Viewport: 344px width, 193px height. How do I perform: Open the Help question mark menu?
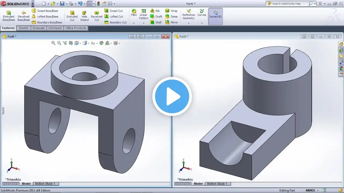(320, 3)
